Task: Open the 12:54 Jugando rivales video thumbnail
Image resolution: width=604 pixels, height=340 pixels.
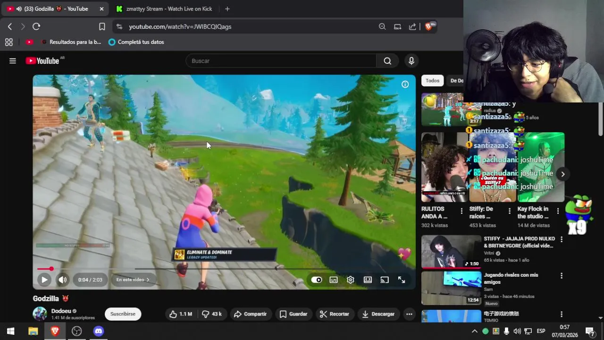Action: click(x=451, y=288)
